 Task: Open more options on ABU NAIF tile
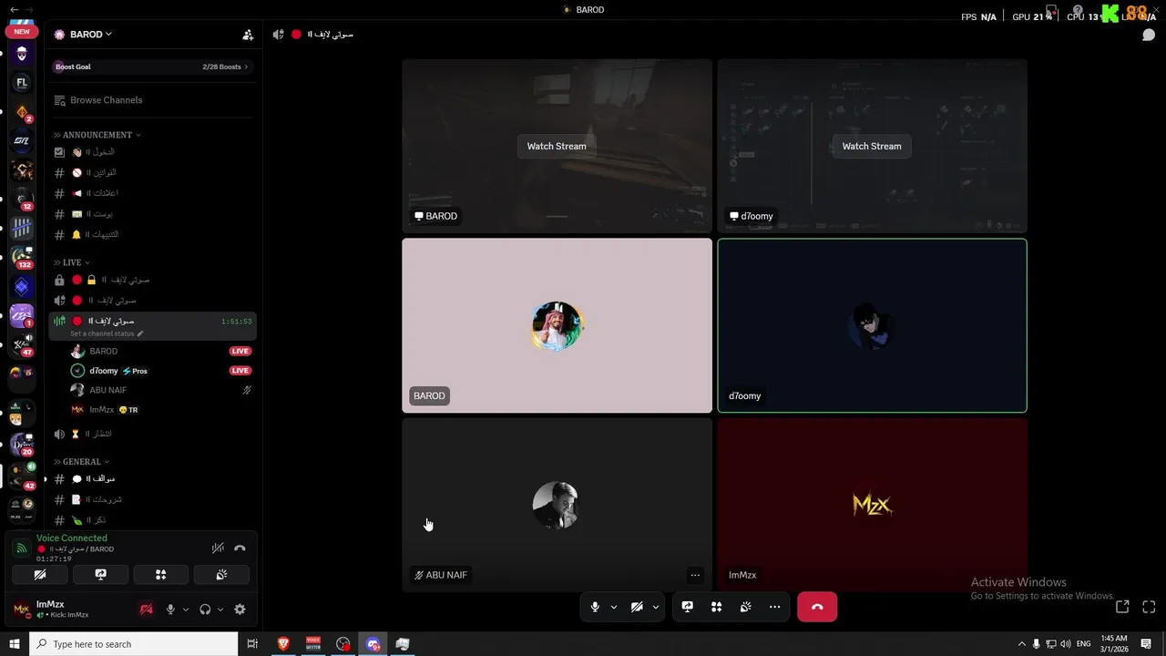(695, 575)
